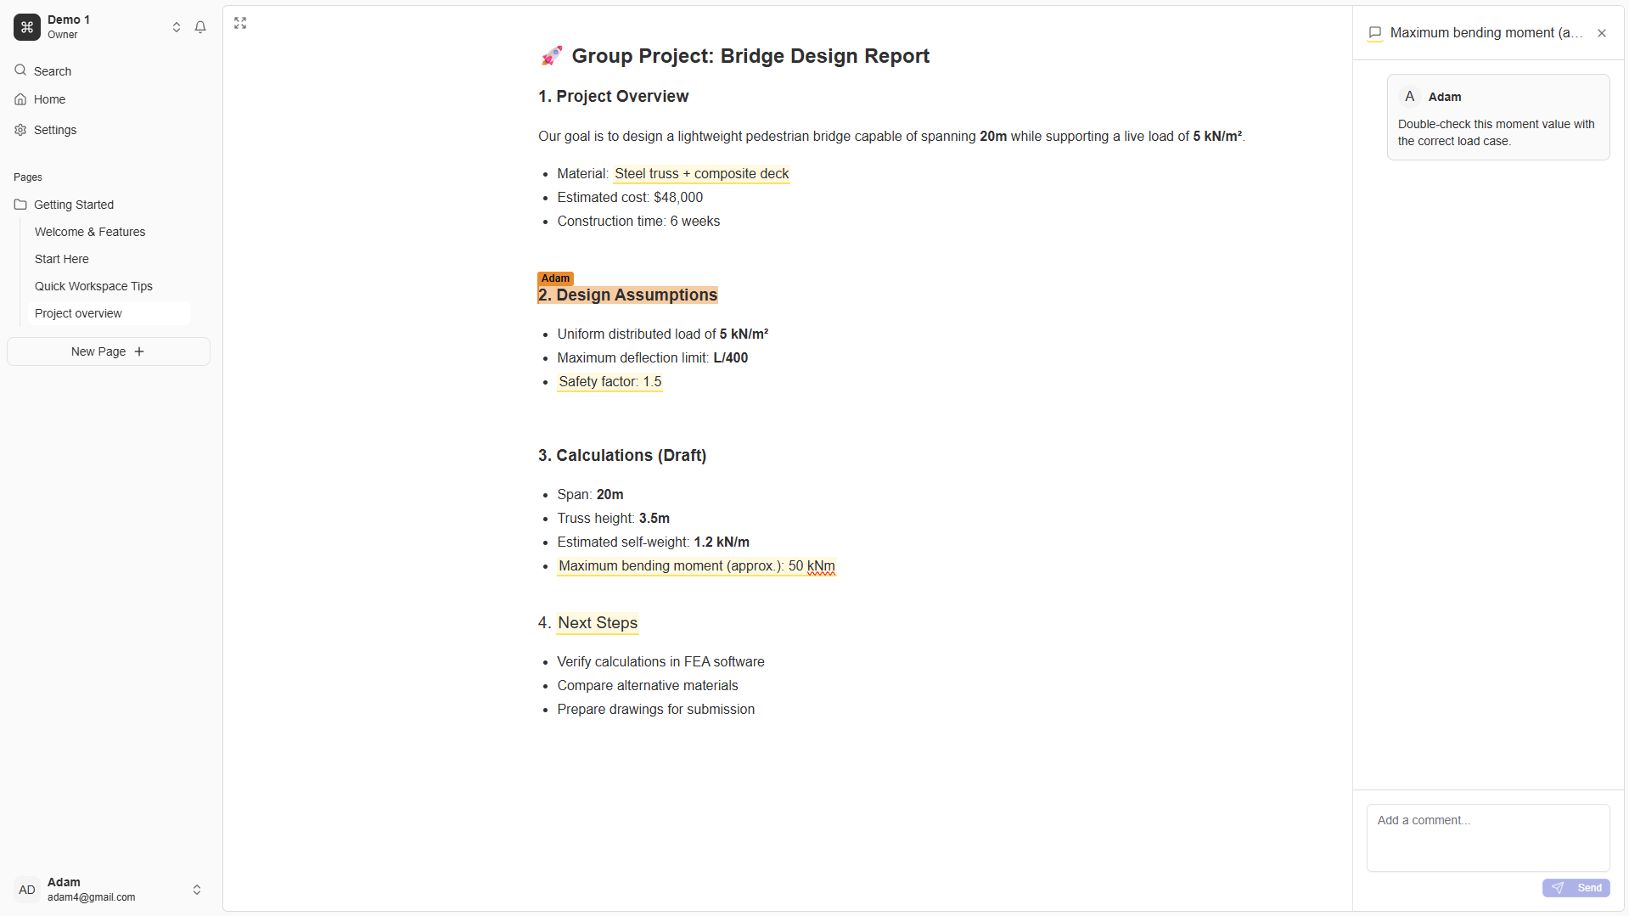Click the comment bubble icon in panel header
The image size is (1629, 916).
[x=1375, y=33]
